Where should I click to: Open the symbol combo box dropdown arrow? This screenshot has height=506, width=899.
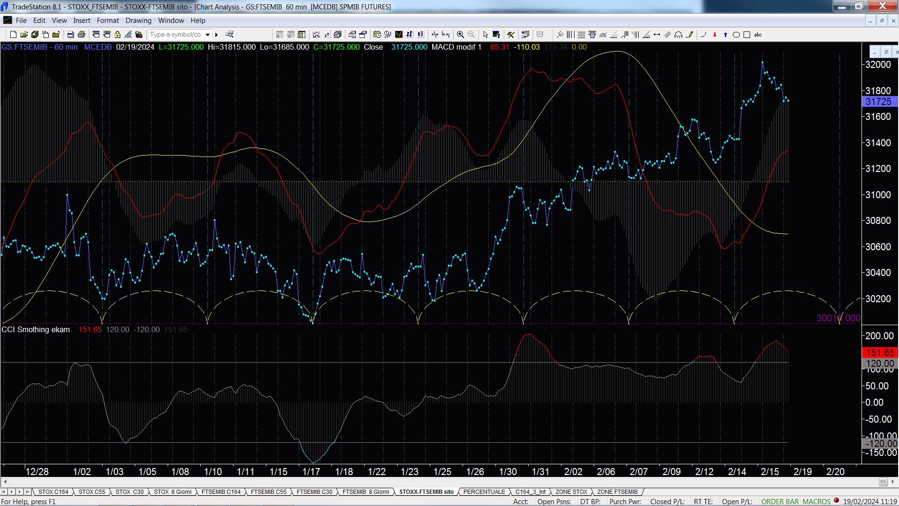[x=207, y=35]
